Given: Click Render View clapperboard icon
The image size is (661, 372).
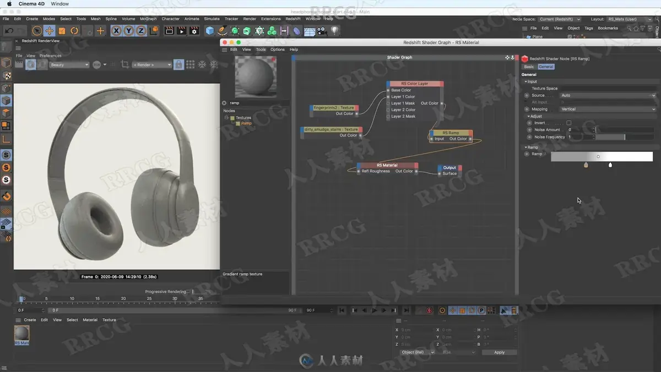Looking at the screenshot, I should click(170, 31).
